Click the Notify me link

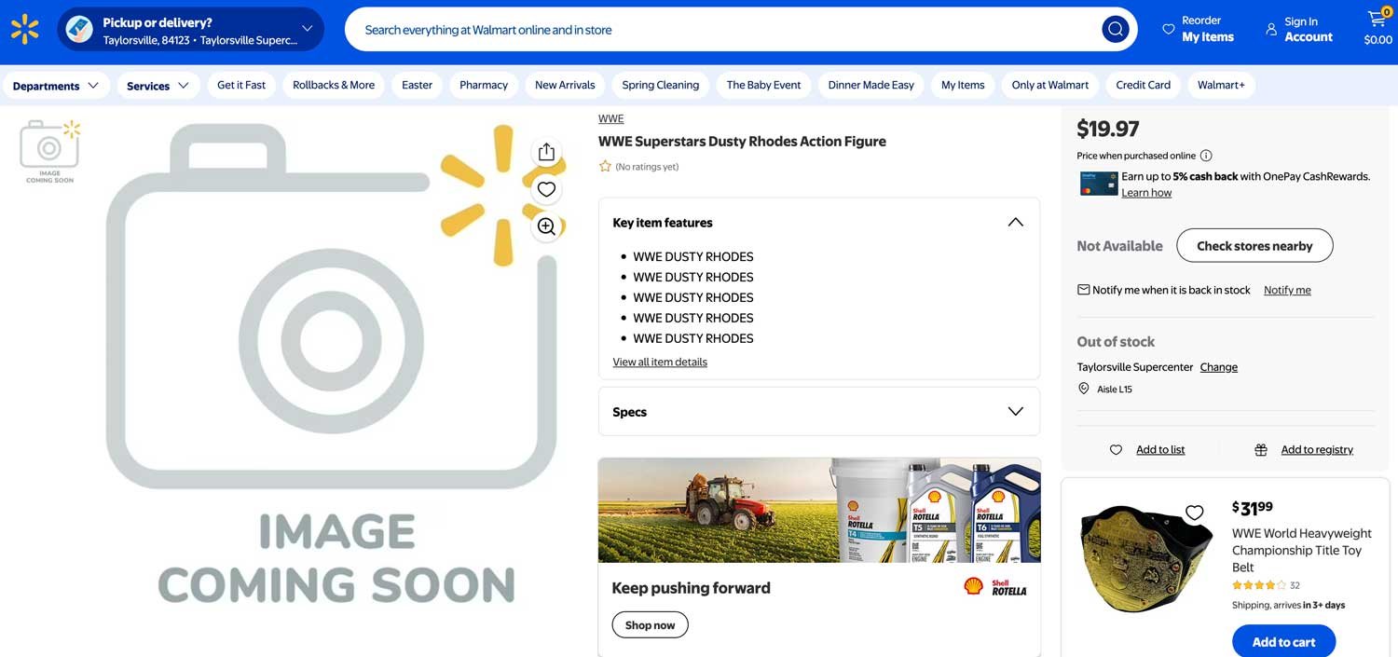coord(1286,290)
